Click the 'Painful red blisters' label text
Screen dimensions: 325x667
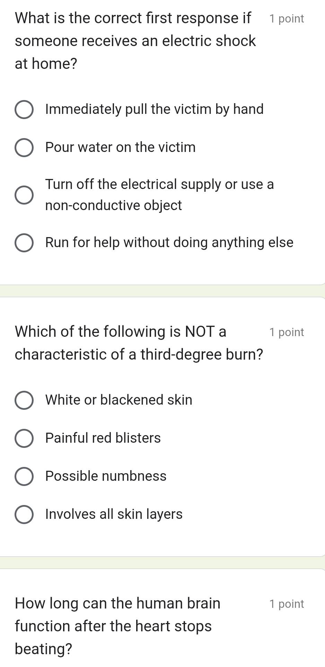tap(103, 438)
